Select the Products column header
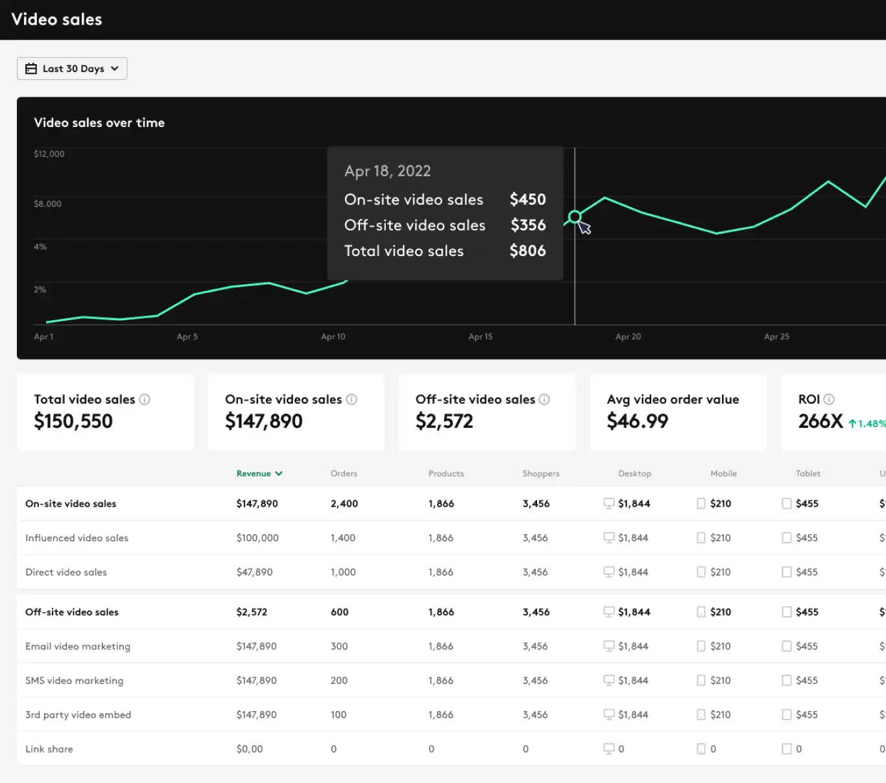 (446, 473)
